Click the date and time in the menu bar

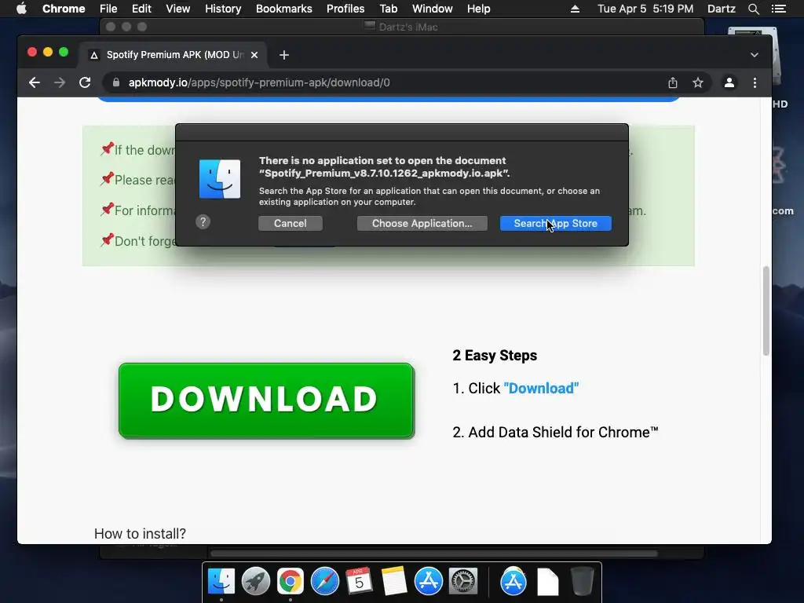coord(645,9)
